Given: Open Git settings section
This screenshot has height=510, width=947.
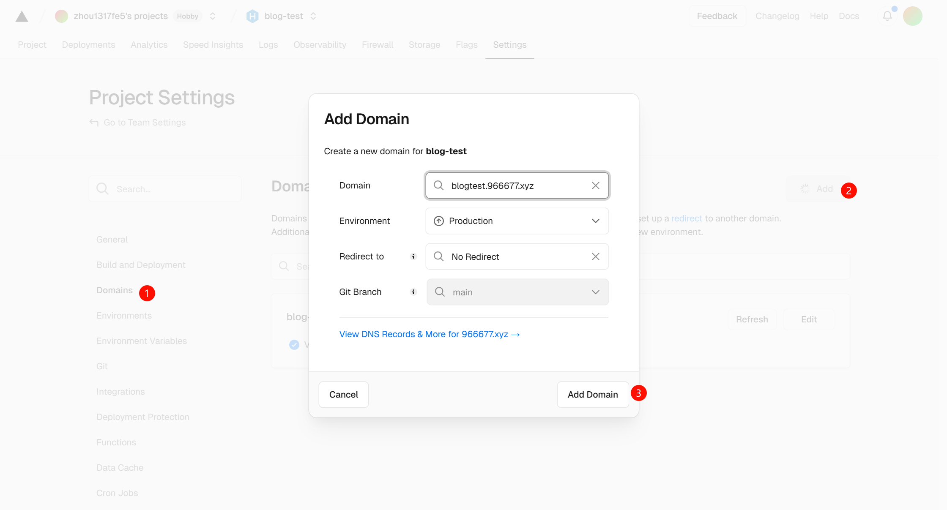Looking at the screenshot, I should [102, 366].
